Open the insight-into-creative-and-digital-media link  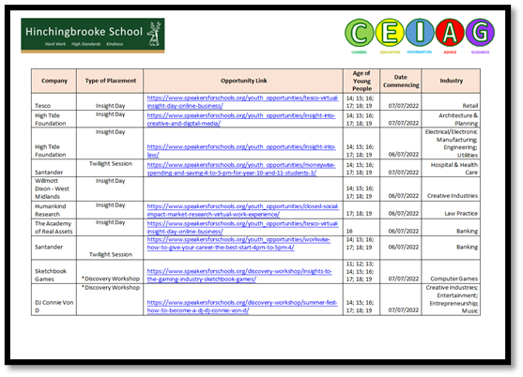[241, 119]
